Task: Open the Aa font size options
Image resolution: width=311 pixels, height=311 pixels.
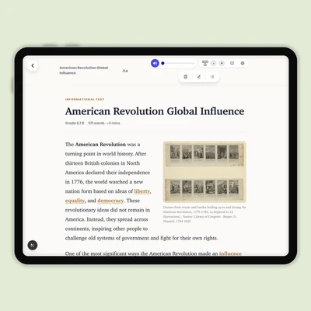Action: click(x=125, y=71)
